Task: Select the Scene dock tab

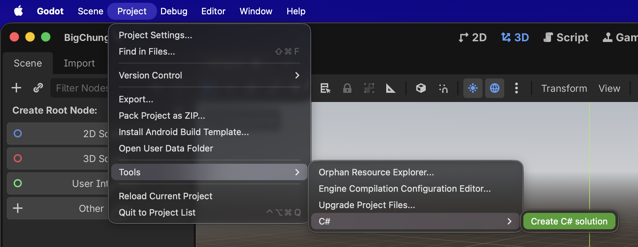Action: pyautogui.click(x=28, y=63)
